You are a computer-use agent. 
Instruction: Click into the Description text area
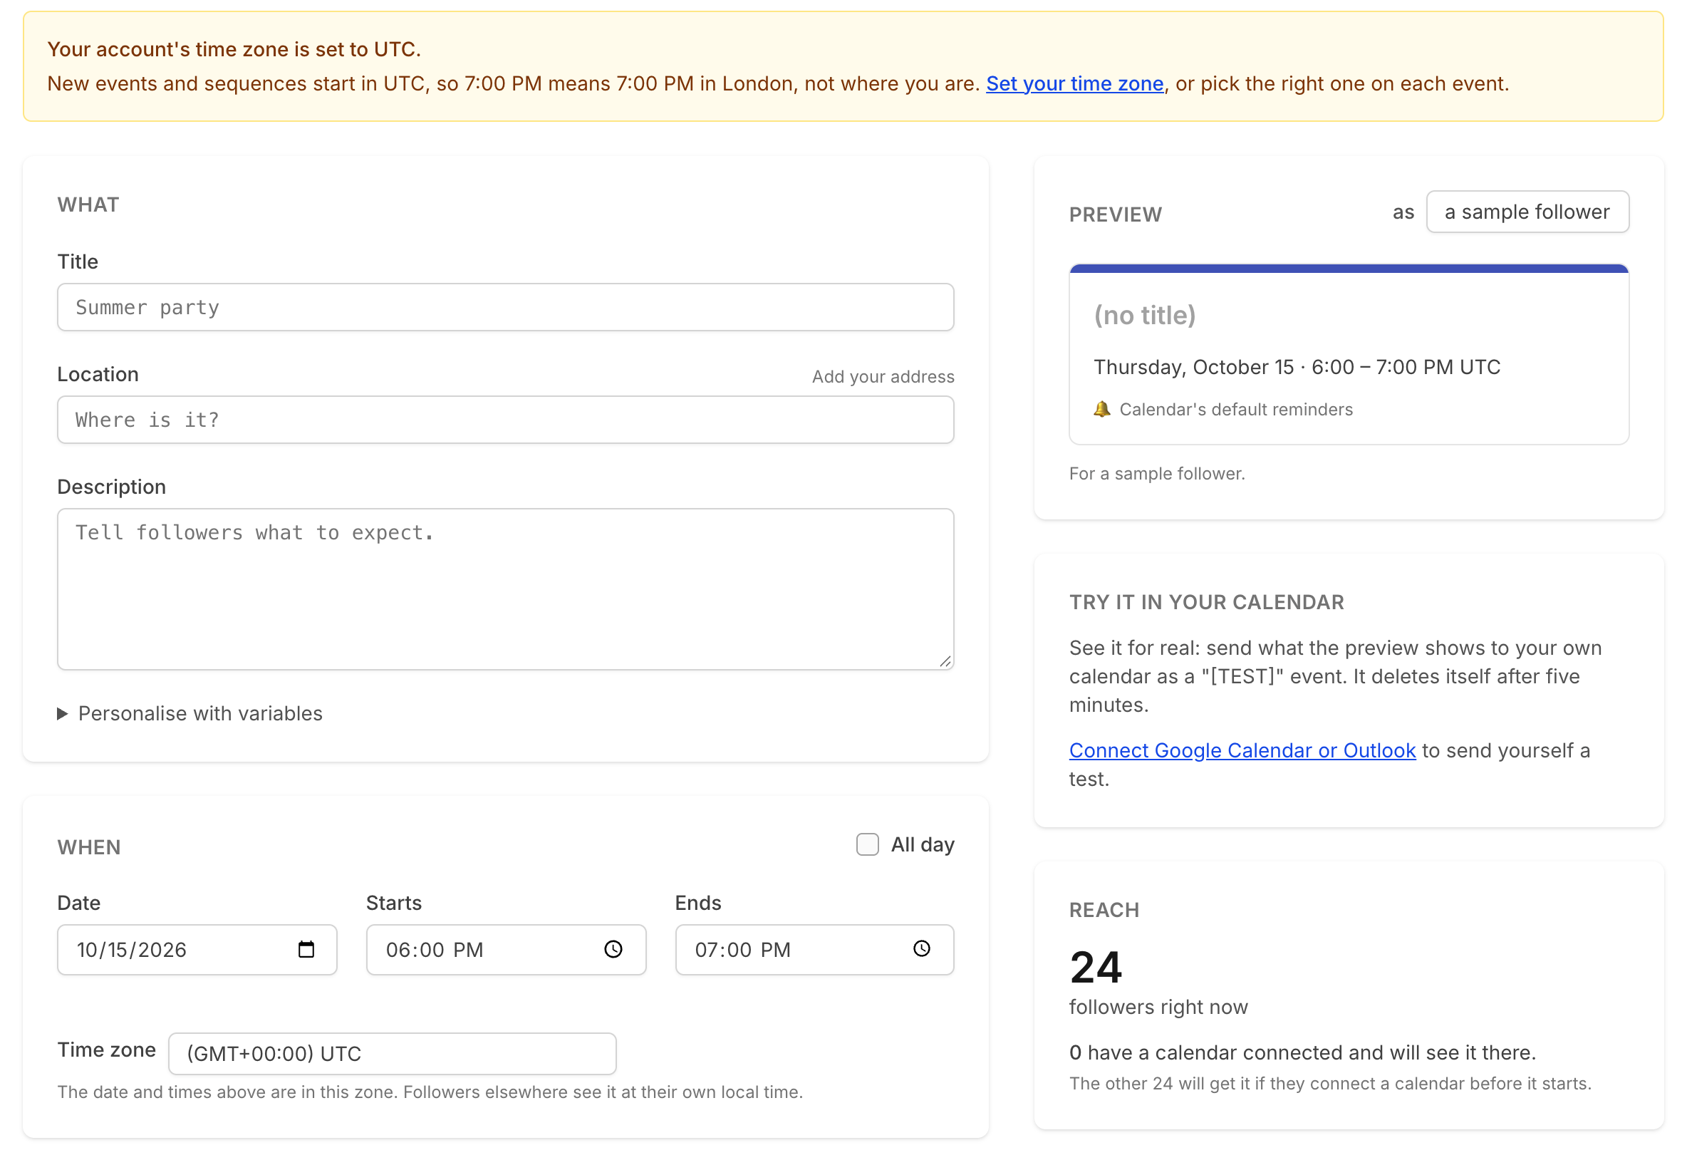[x=506, y=589]
